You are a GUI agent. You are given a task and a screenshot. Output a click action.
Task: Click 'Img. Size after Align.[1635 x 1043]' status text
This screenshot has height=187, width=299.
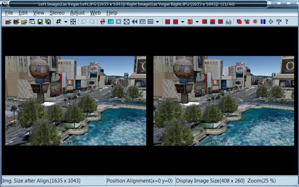click(x=41, y=181)
